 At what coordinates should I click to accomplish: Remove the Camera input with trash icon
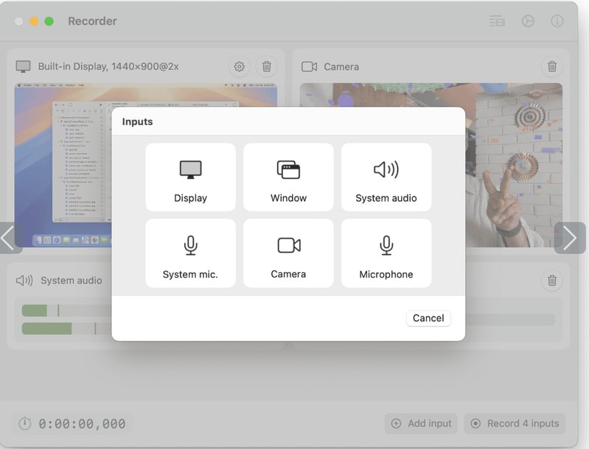tap(551, 66)
